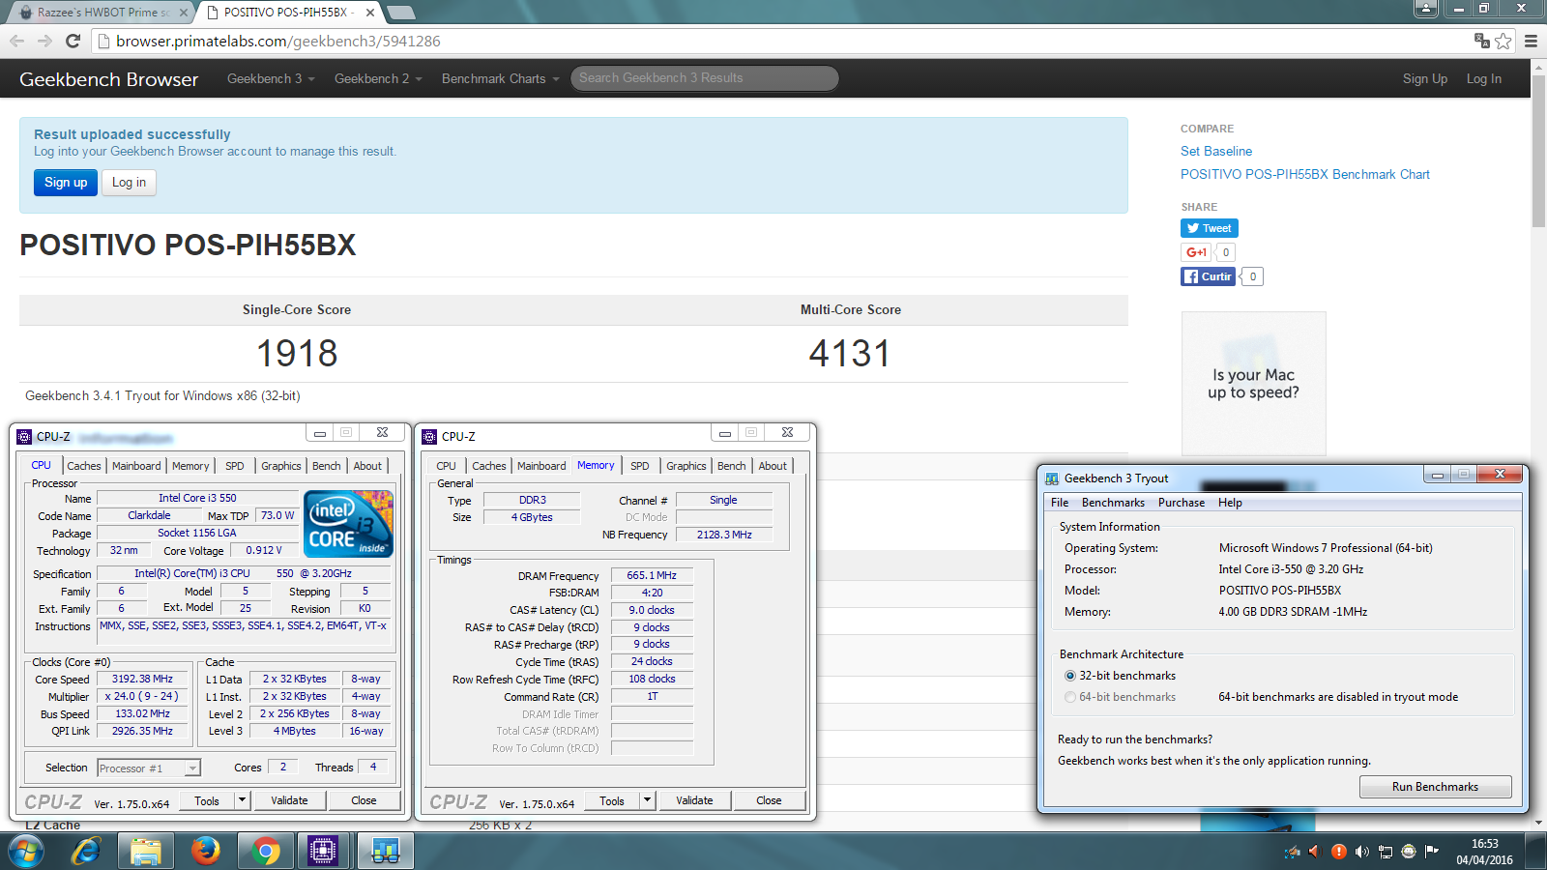Switch to Geekbench via its taskbar icon
Viewport: 1547px width, 870px height.
tap(385, 851)
